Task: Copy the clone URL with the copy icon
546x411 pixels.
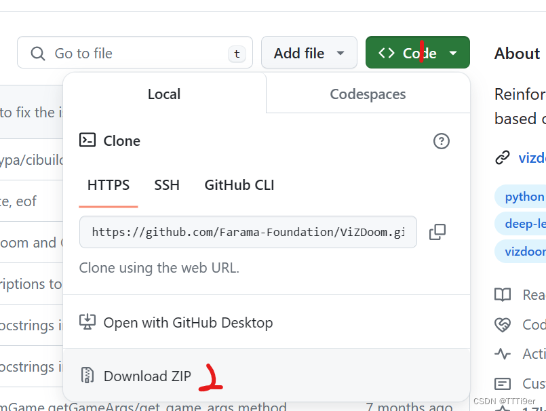Action: [x=437, y=232]
